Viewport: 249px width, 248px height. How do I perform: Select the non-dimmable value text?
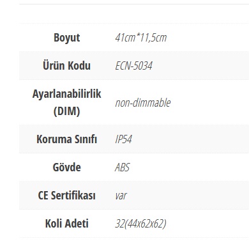[x=143, y=102]
